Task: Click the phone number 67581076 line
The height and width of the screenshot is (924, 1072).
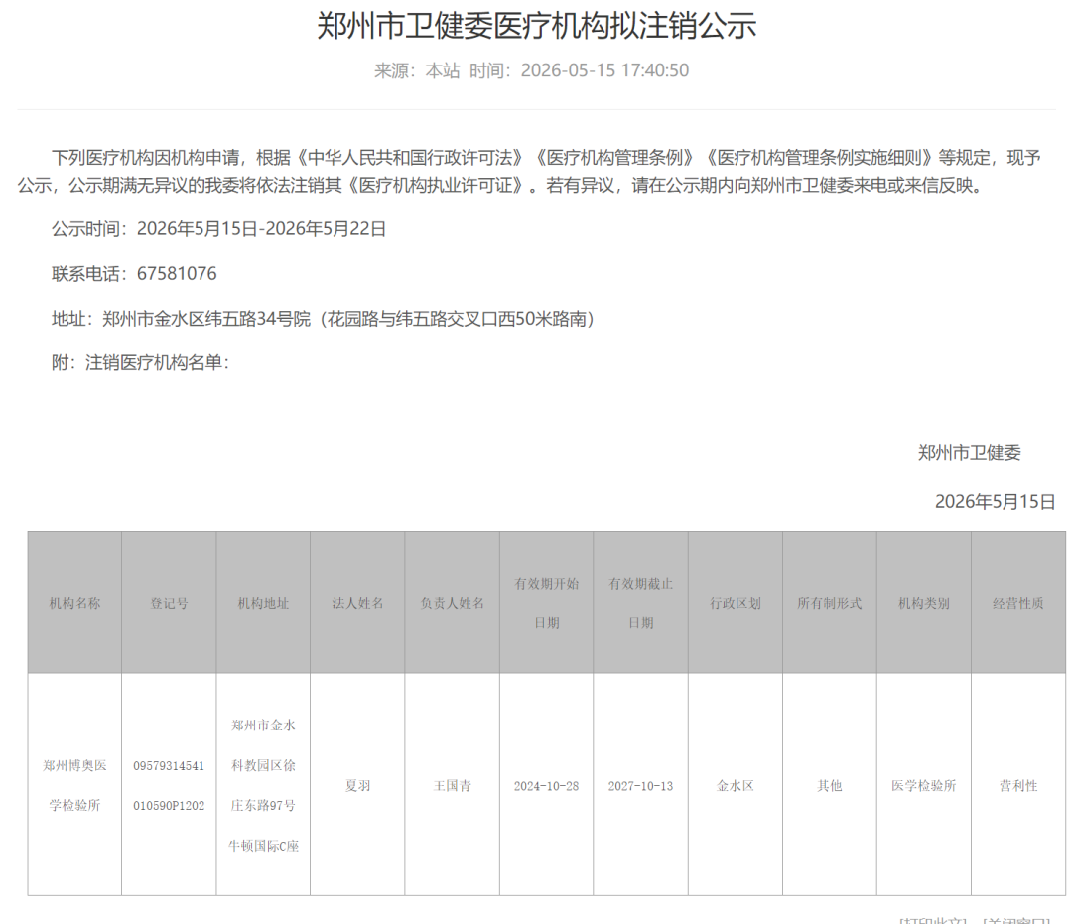Action: [134, 273]
